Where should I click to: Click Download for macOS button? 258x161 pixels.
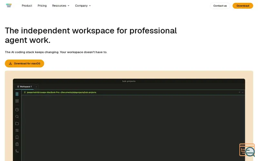25,63
